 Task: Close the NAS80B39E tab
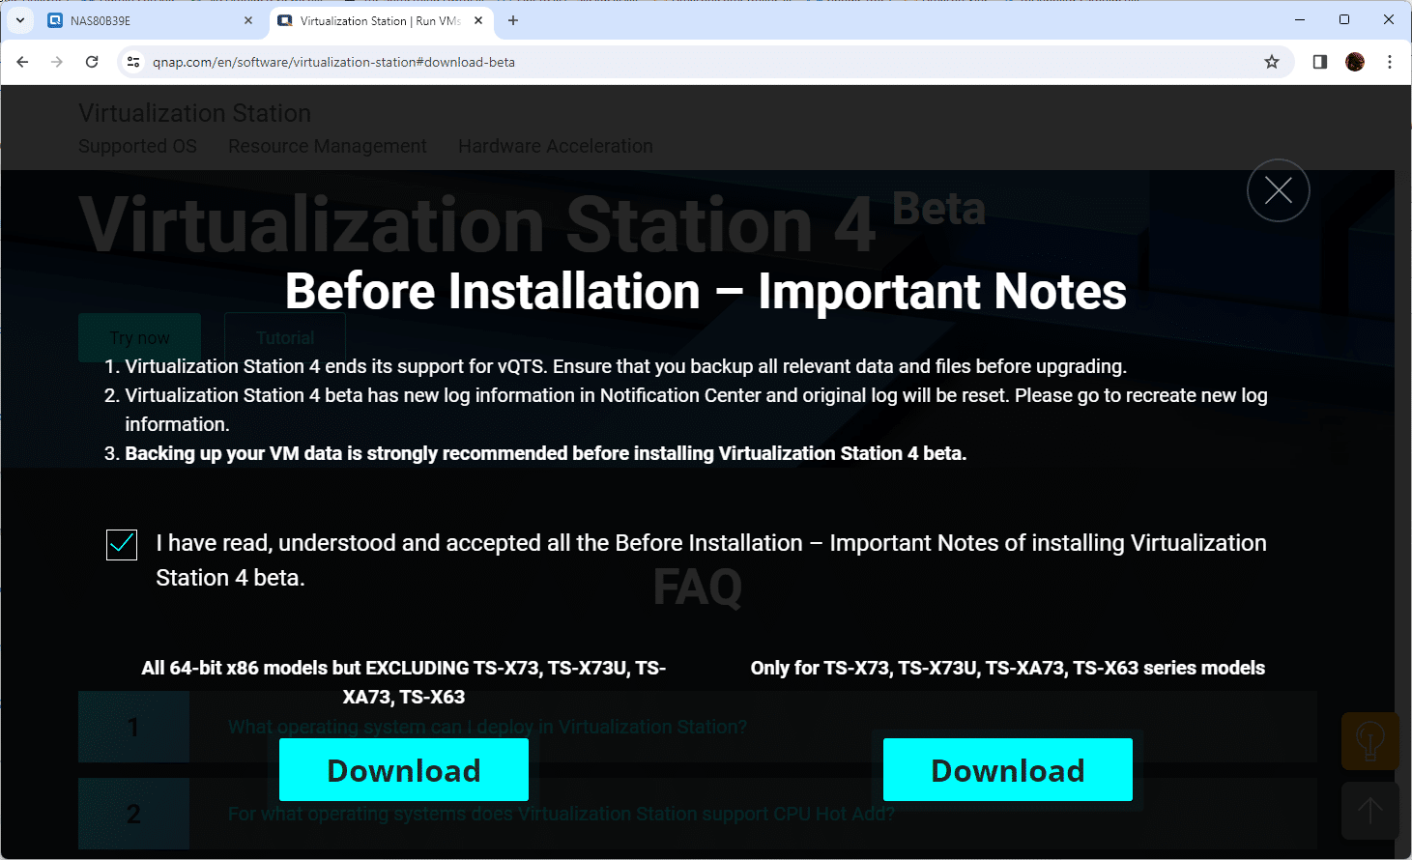248,20
